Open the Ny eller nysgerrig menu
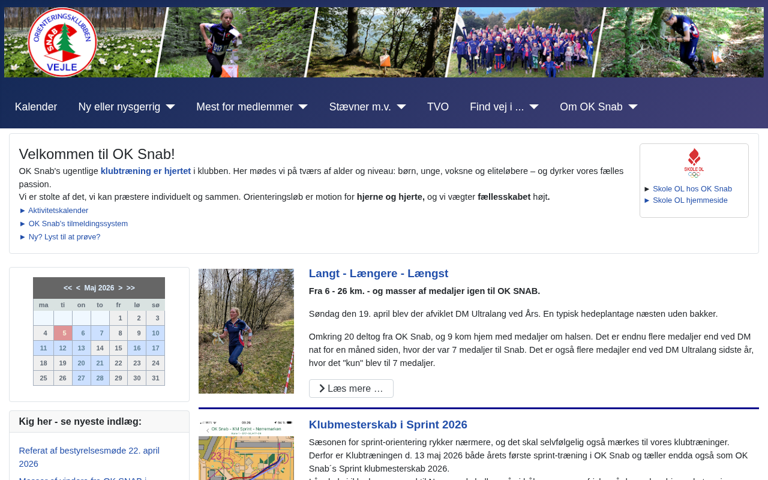Viewport: 768px width, 480px height. click(119, 107)
